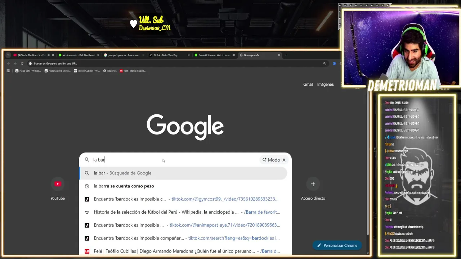The image size is (461, 259).
Task: Go forward with the browser forward arrow
Action: click(x=15, y=63)
